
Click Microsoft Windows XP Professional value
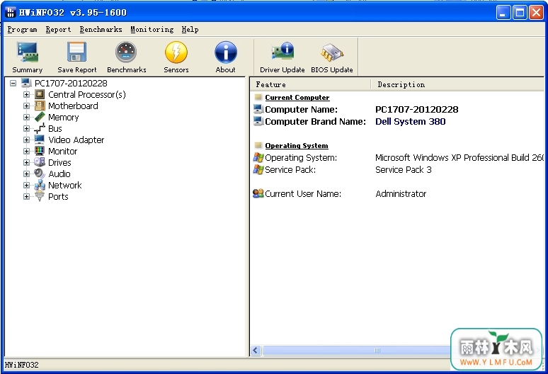(x=459, y=158)
